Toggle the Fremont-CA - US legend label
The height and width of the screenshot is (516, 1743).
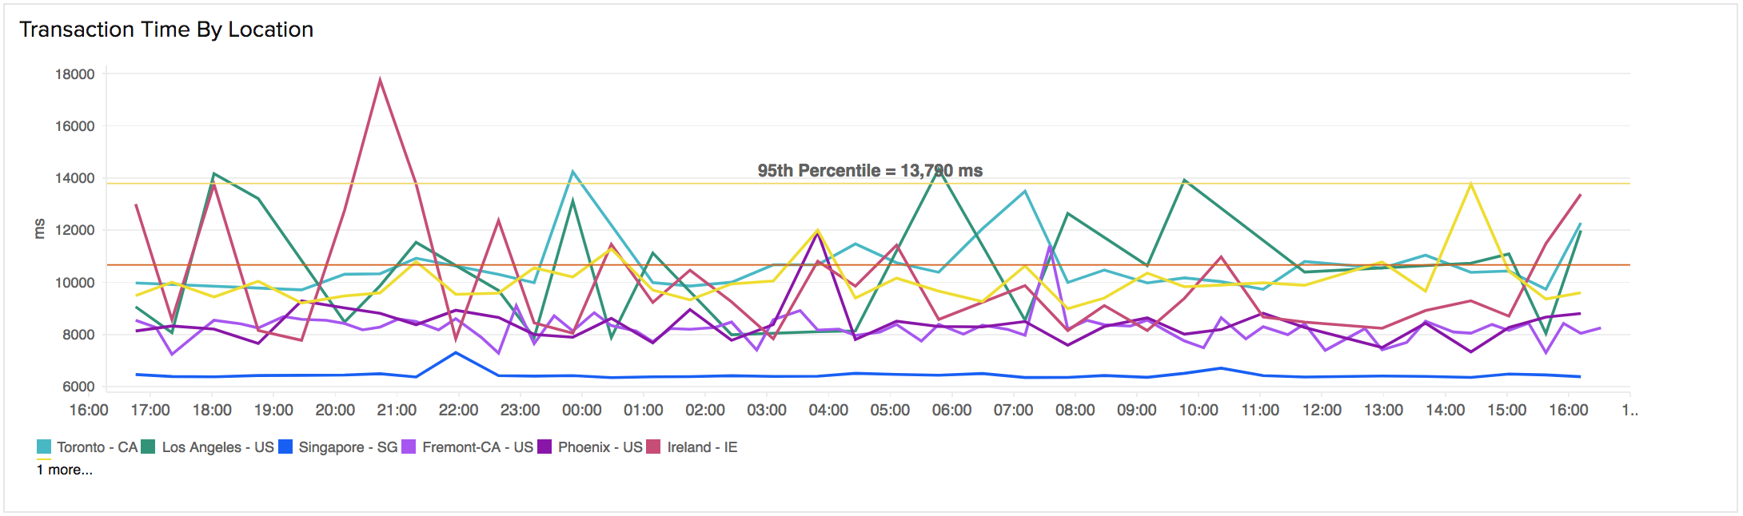(x=477, y=447)
